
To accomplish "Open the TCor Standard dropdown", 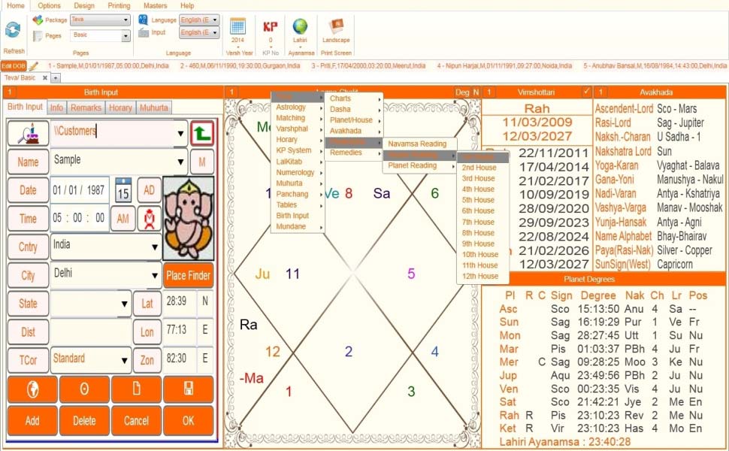I will (124, 360).
